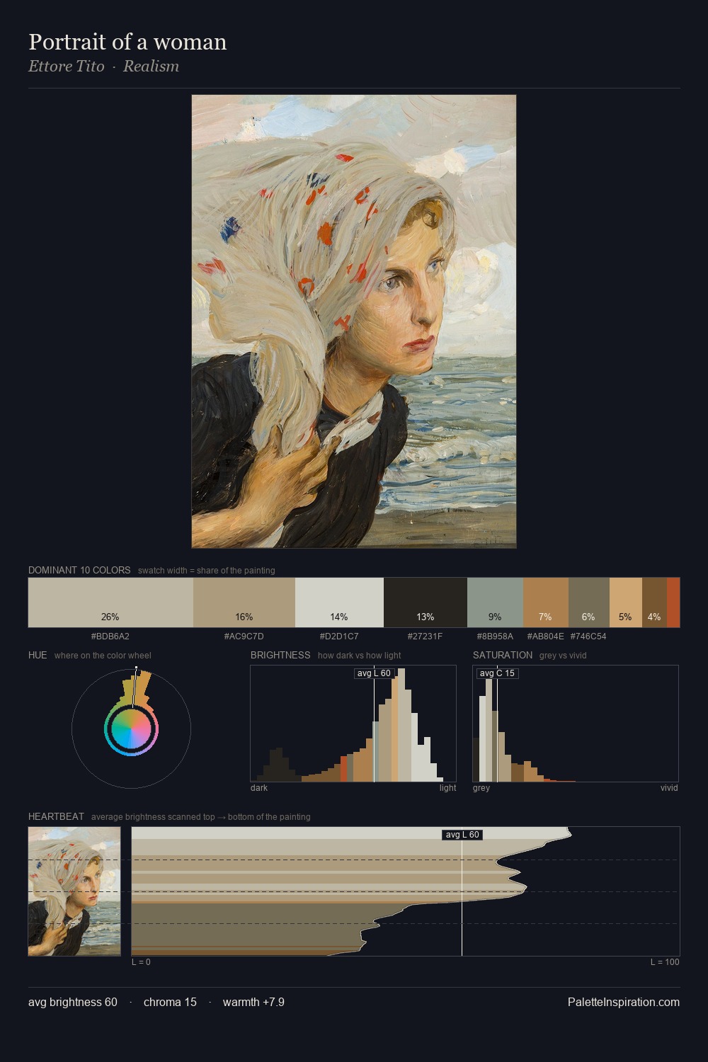Click the 16% swatch #AC9C7D
The height and width of the screenshot is (1062, 708).
(x=244, y=603)
